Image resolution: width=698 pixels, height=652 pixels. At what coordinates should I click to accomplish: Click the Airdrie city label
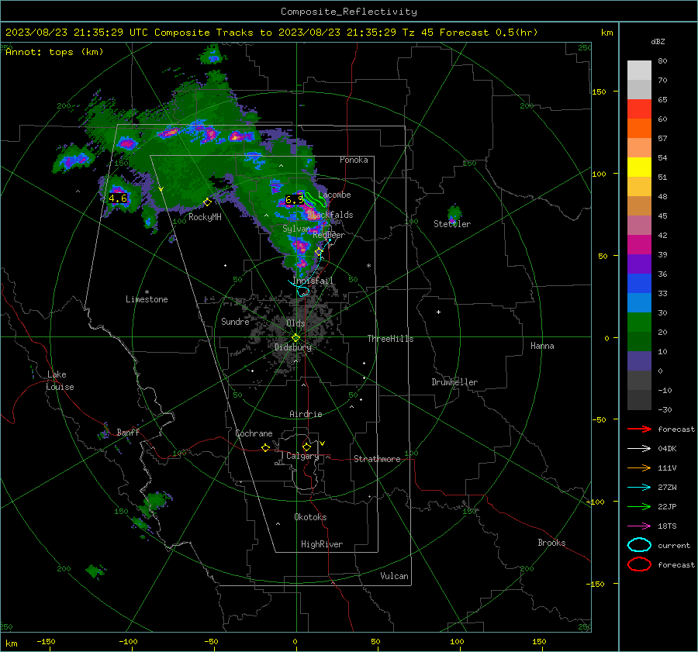tap(306, 414)
